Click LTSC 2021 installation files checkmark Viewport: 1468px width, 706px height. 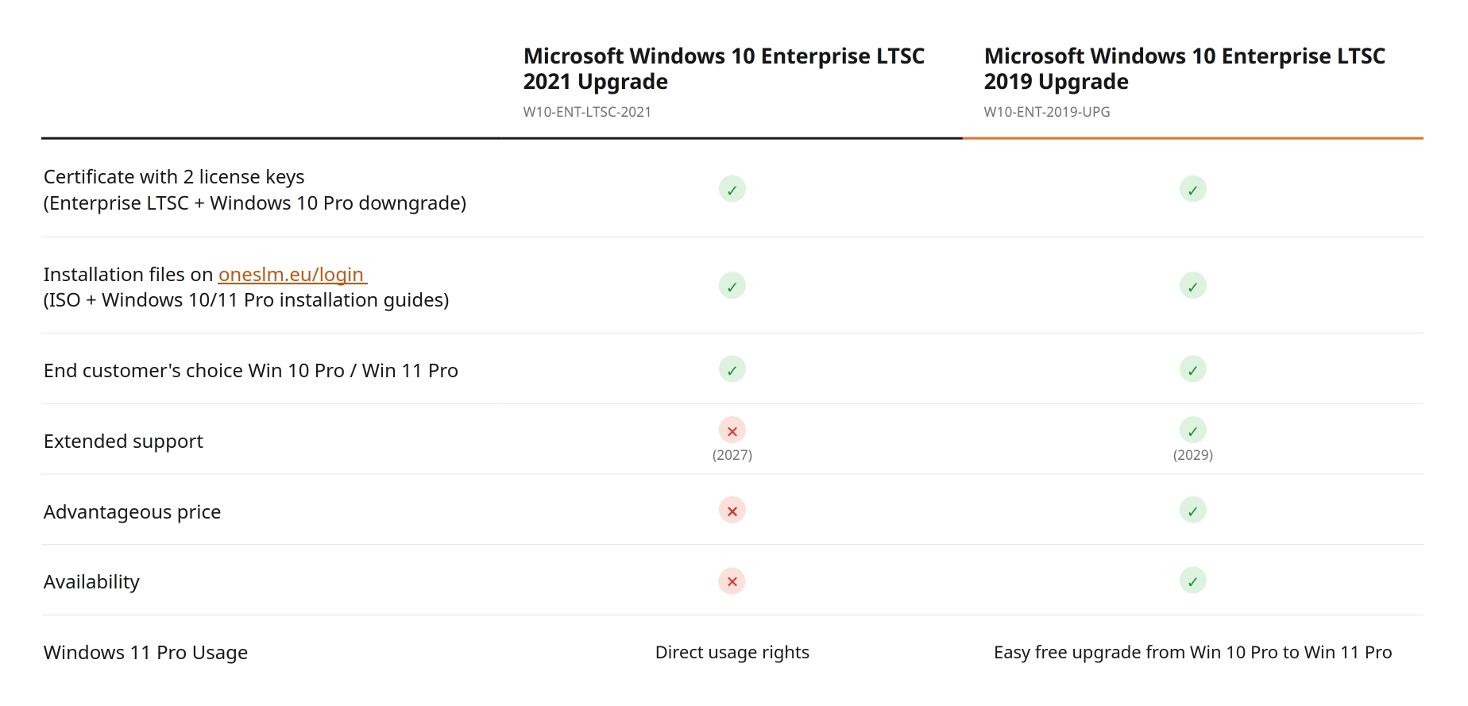(x=732, y=286)
